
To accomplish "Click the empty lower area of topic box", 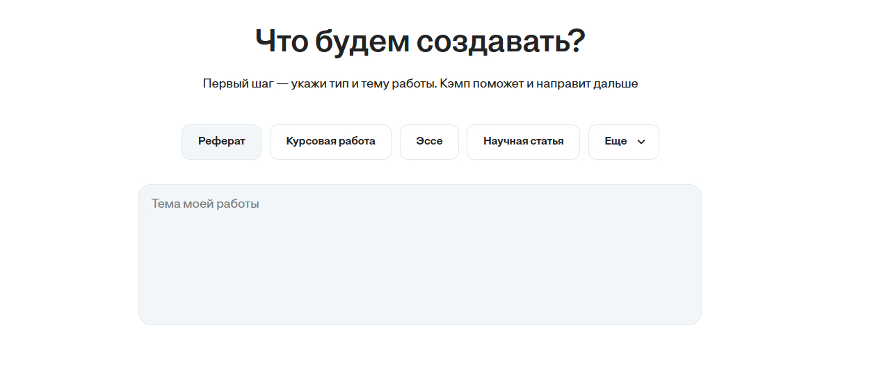I will point(419,292).
